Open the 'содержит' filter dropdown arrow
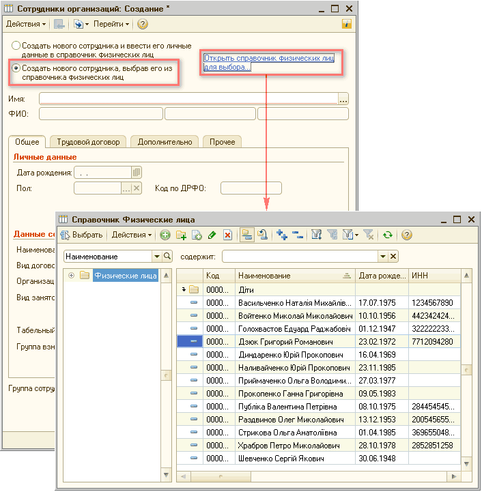 382,257
